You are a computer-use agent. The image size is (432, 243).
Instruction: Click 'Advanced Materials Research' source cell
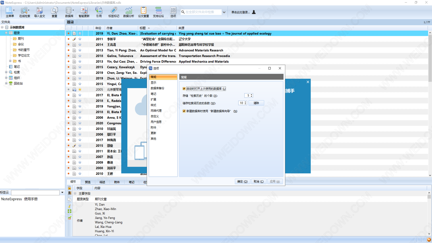pos(201,50)
